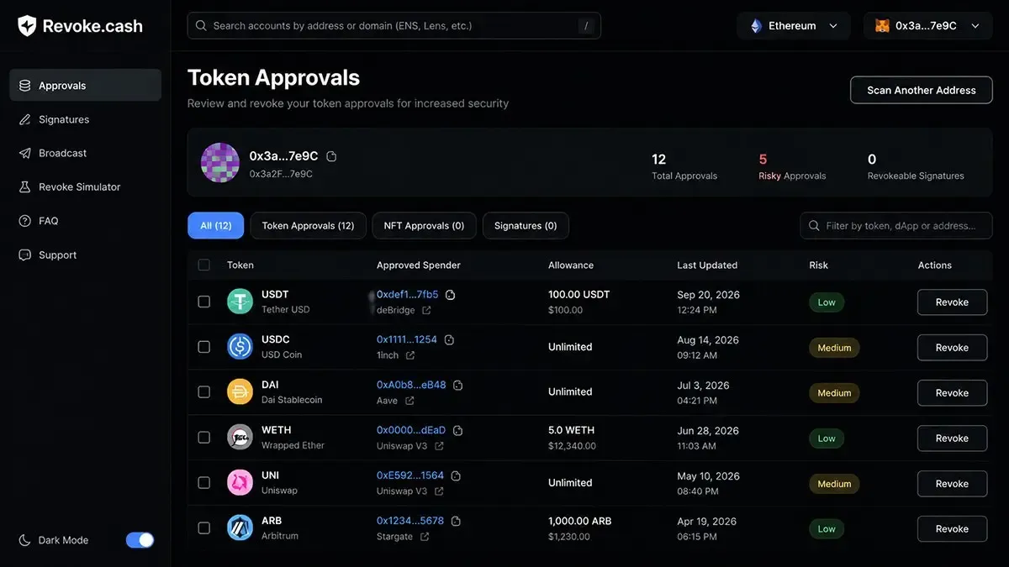1009x567 pixels.
Task: Copy the 0x0000...dEaD spender address
Action: pos(458,431)
